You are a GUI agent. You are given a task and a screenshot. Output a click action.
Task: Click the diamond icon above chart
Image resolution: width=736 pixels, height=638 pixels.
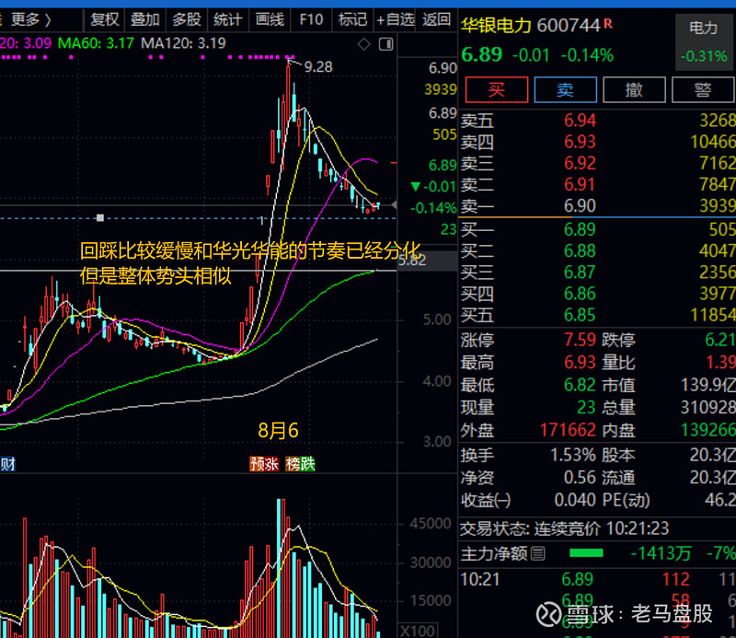pos(363,44)
